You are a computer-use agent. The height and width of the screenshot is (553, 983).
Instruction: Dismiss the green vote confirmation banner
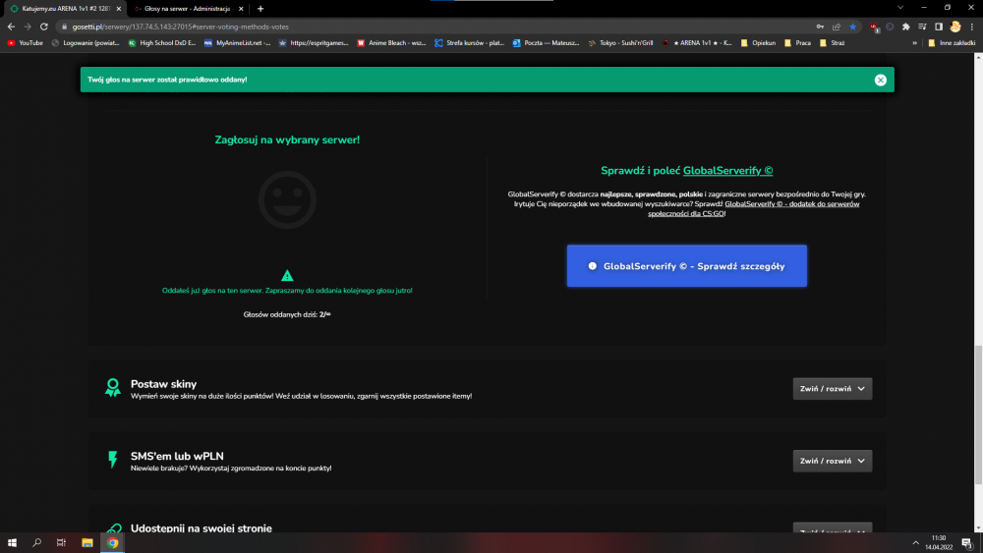(x=880, y=80)
